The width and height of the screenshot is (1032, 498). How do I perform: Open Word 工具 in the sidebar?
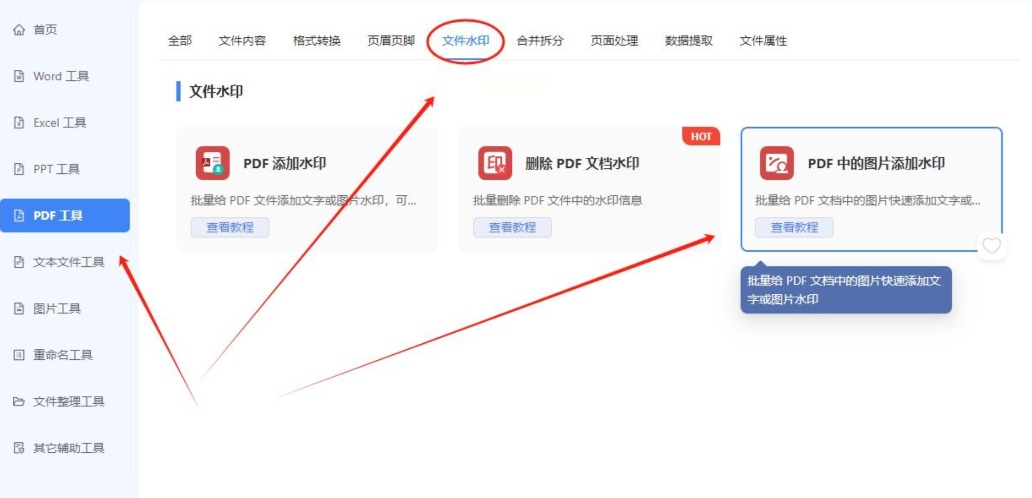tap(61, 76)
